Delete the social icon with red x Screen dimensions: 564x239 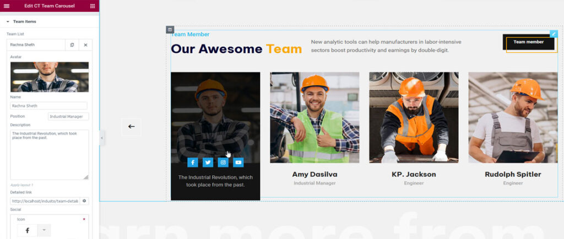(84, 219)
